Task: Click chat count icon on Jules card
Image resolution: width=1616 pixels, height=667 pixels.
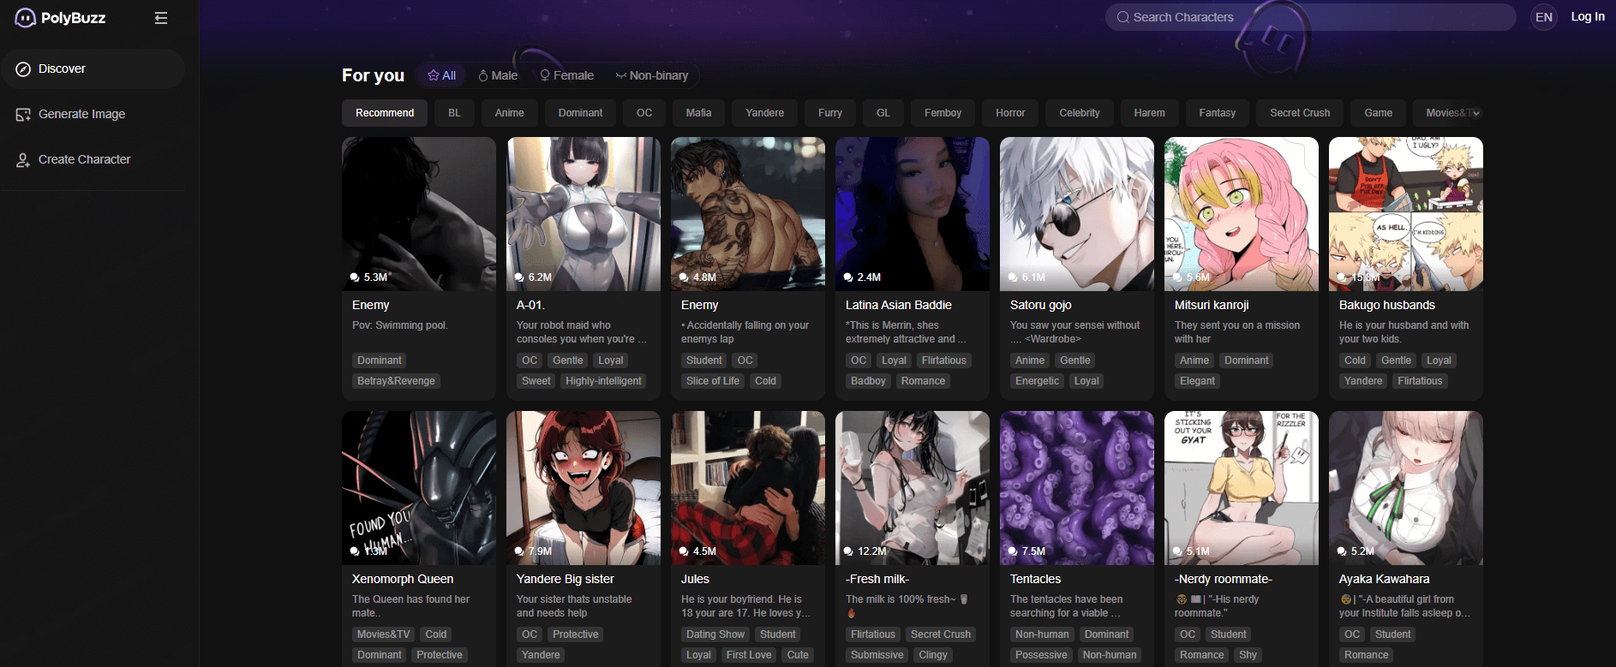Action: point(684,551)
